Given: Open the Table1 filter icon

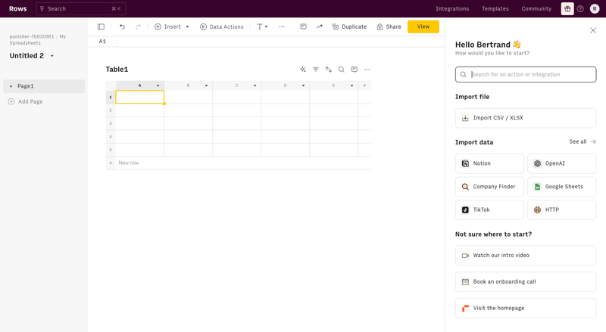Looking at the screenshot, I should click(316, 70).
